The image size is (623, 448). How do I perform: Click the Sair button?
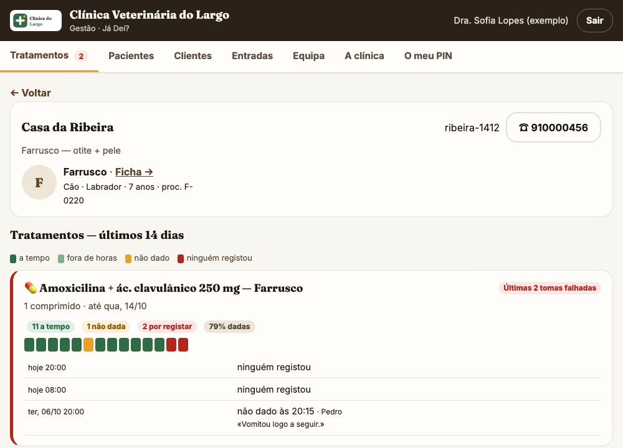point(594,21)
